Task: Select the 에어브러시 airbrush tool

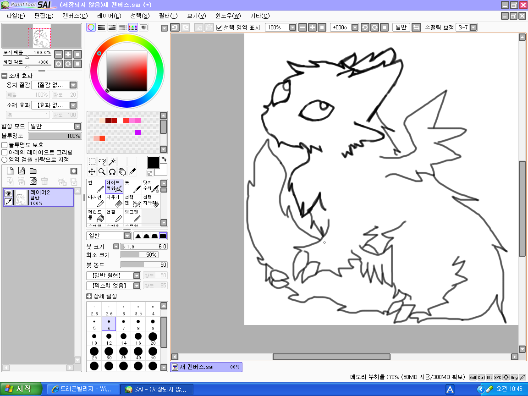Action: point(114,187)
